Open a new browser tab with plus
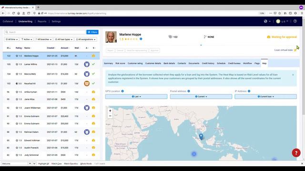Viewport: 305px width, 171px height. tap(38, 8)
